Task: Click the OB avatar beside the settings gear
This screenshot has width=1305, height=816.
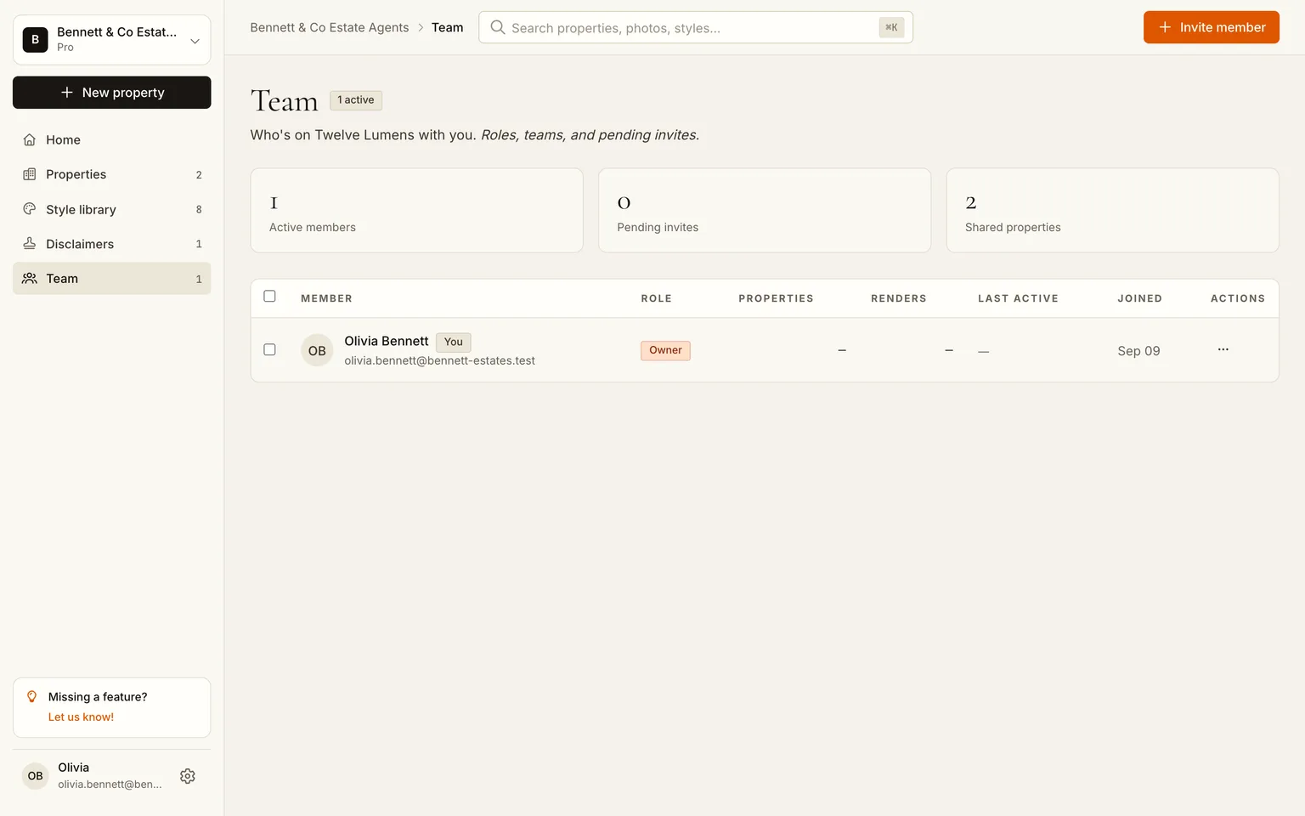Action: (x=35, y=776)
